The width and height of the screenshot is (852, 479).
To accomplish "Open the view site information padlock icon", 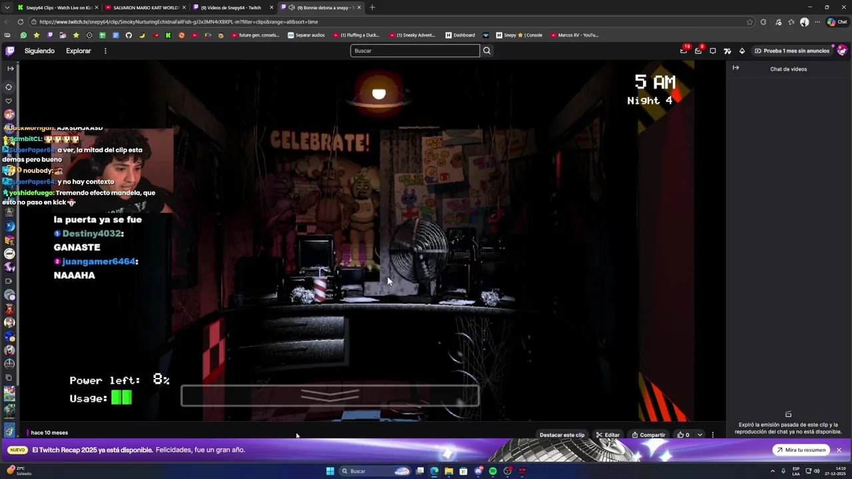I will 35,22.
